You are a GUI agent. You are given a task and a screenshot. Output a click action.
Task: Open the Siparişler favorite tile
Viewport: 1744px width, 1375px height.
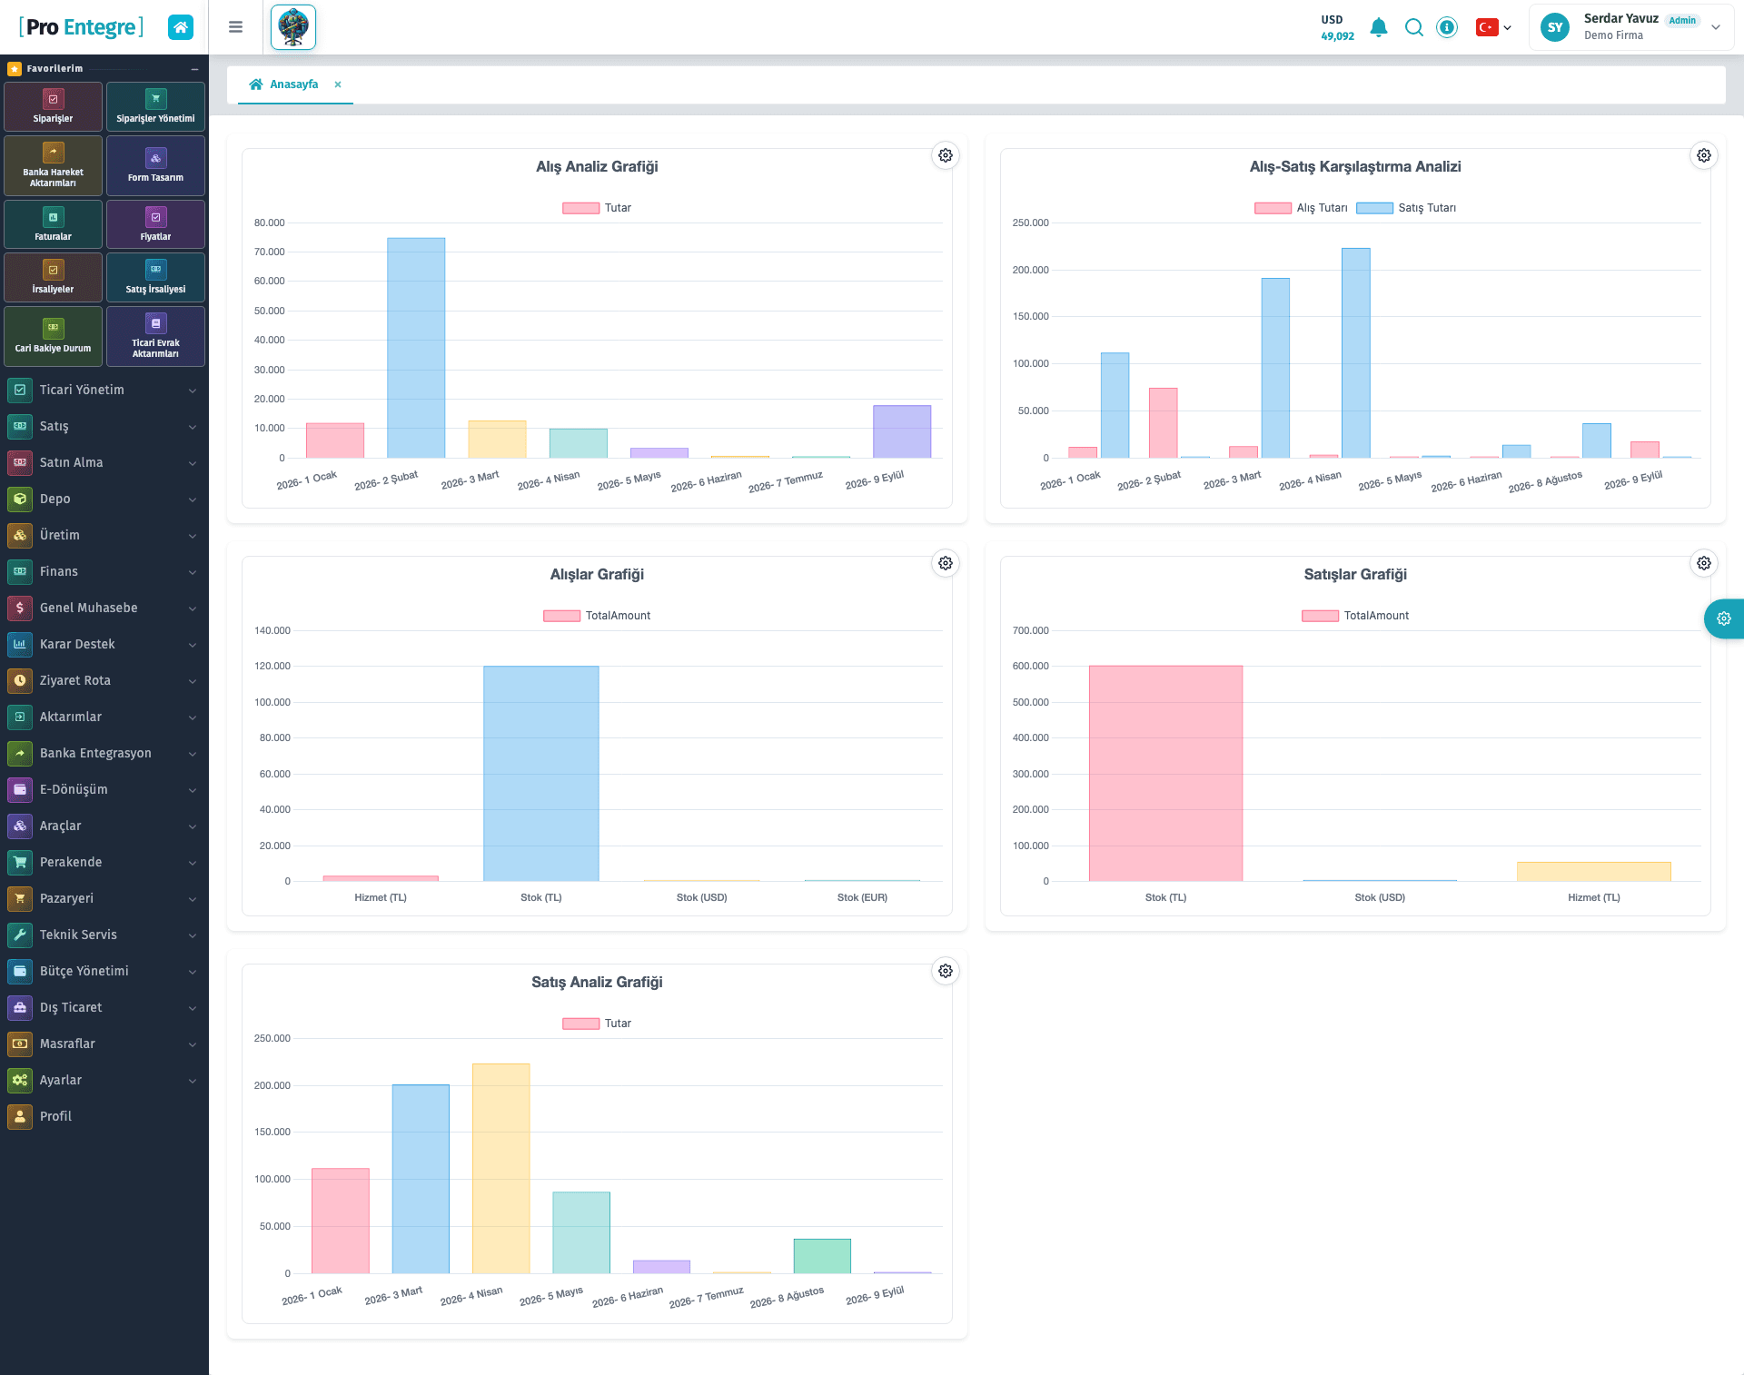[53, 106]
